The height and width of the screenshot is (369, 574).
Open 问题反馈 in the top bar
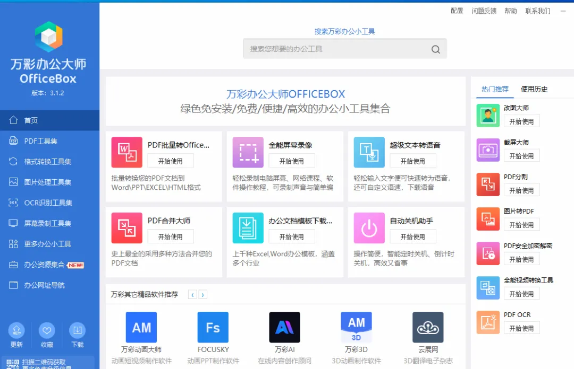[484, 11]
